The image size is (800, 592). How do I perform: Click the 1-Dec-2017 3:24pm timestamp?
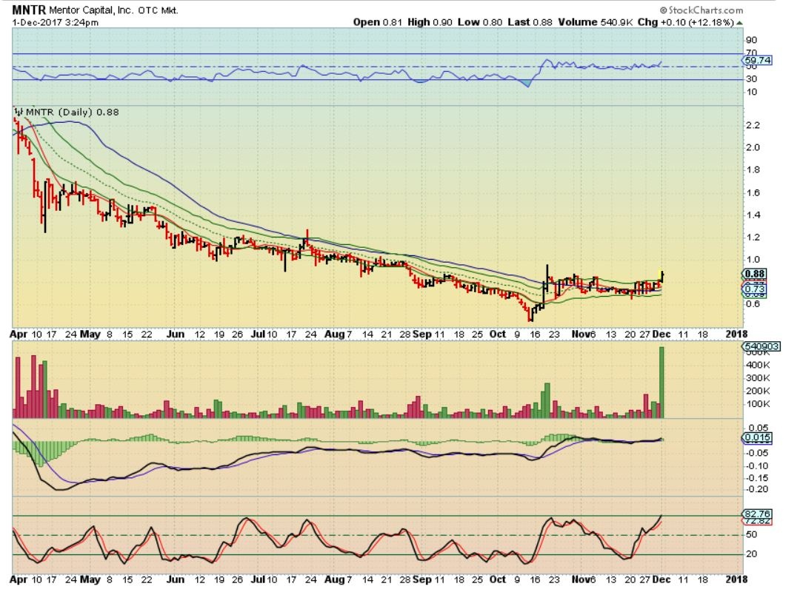pos(46,22)
